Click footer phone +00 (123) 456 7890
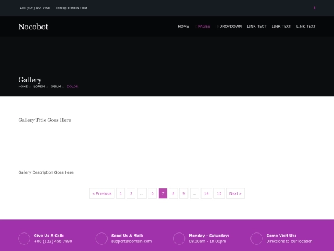 tap(53, 242)
